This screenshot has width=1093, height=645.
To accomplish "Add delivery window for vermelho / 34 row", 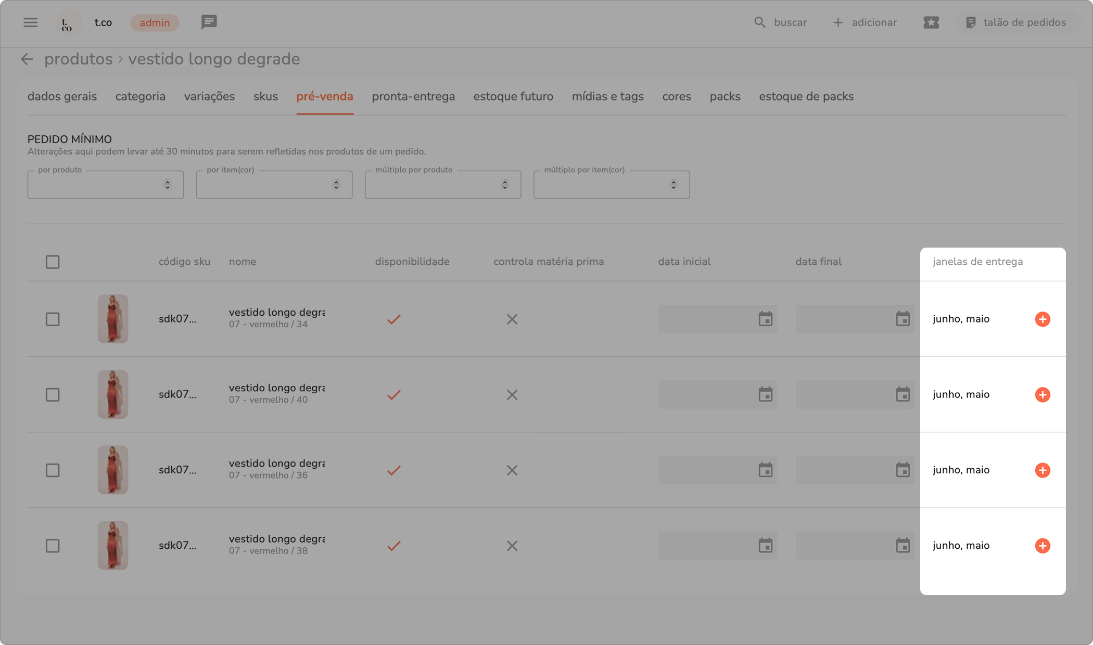I will pos(1042,319).
